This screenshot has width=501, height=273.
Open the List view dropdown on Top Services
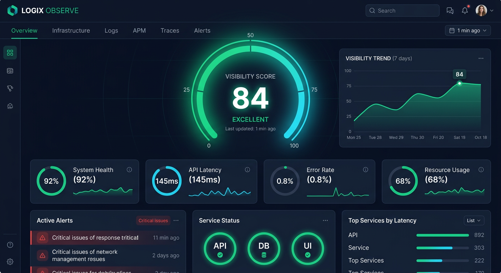(474, 220)
